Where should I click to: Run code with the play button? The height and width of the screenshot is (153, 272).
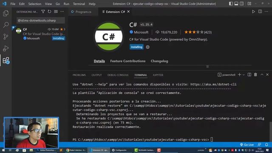tap(253, 11)
